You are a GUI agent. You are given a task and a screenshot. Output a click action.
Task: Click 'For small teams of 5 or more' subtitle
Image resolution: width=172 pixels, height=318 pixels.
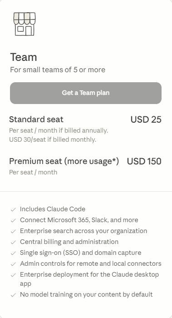(x=58, y=70)
